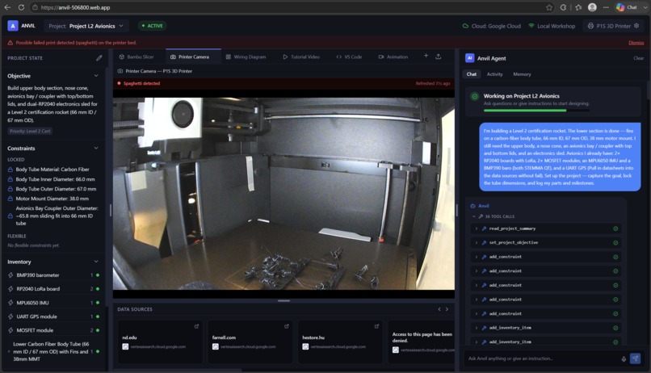The image size is (651, 373).
Task: Open P1S 3D Printer settings gear
Action: 636,26
